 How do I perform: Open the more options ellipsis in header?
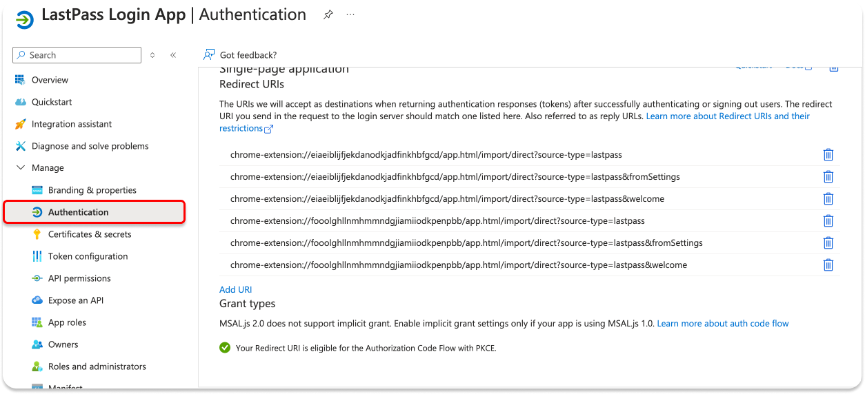coord(350,14)
